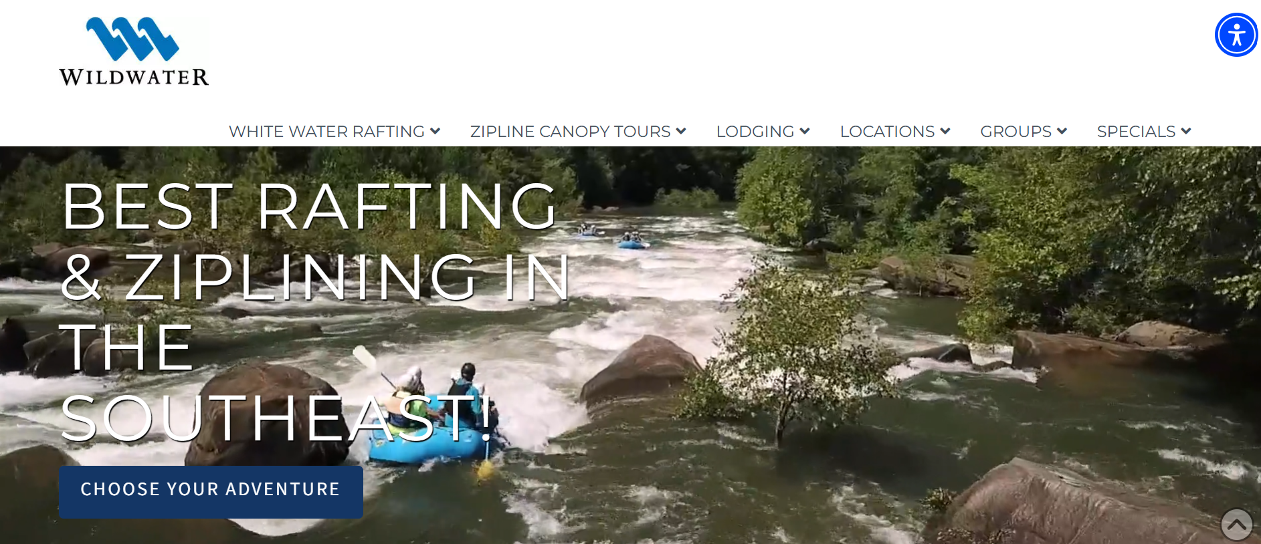Open the White Water Rafting menu

[x=326, y=132]
